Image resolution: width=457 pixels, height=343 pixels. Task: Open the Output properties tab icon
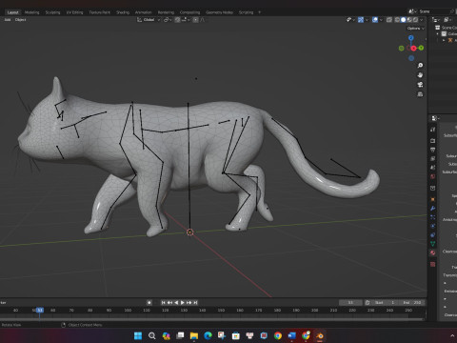(x=433, y=150)
